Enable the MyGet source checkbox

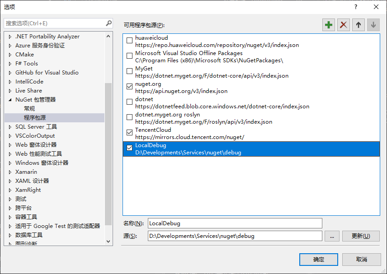[129, 71]
